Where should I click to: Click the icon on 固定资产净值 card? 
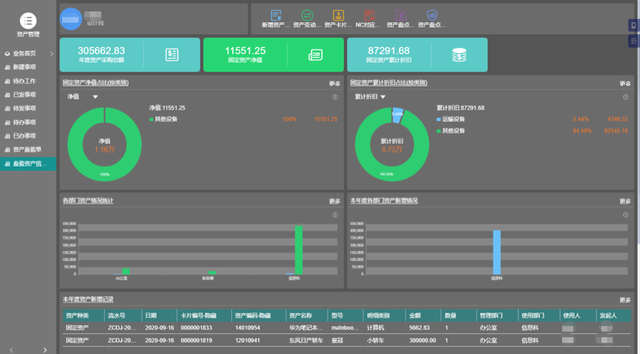(315, 55)
